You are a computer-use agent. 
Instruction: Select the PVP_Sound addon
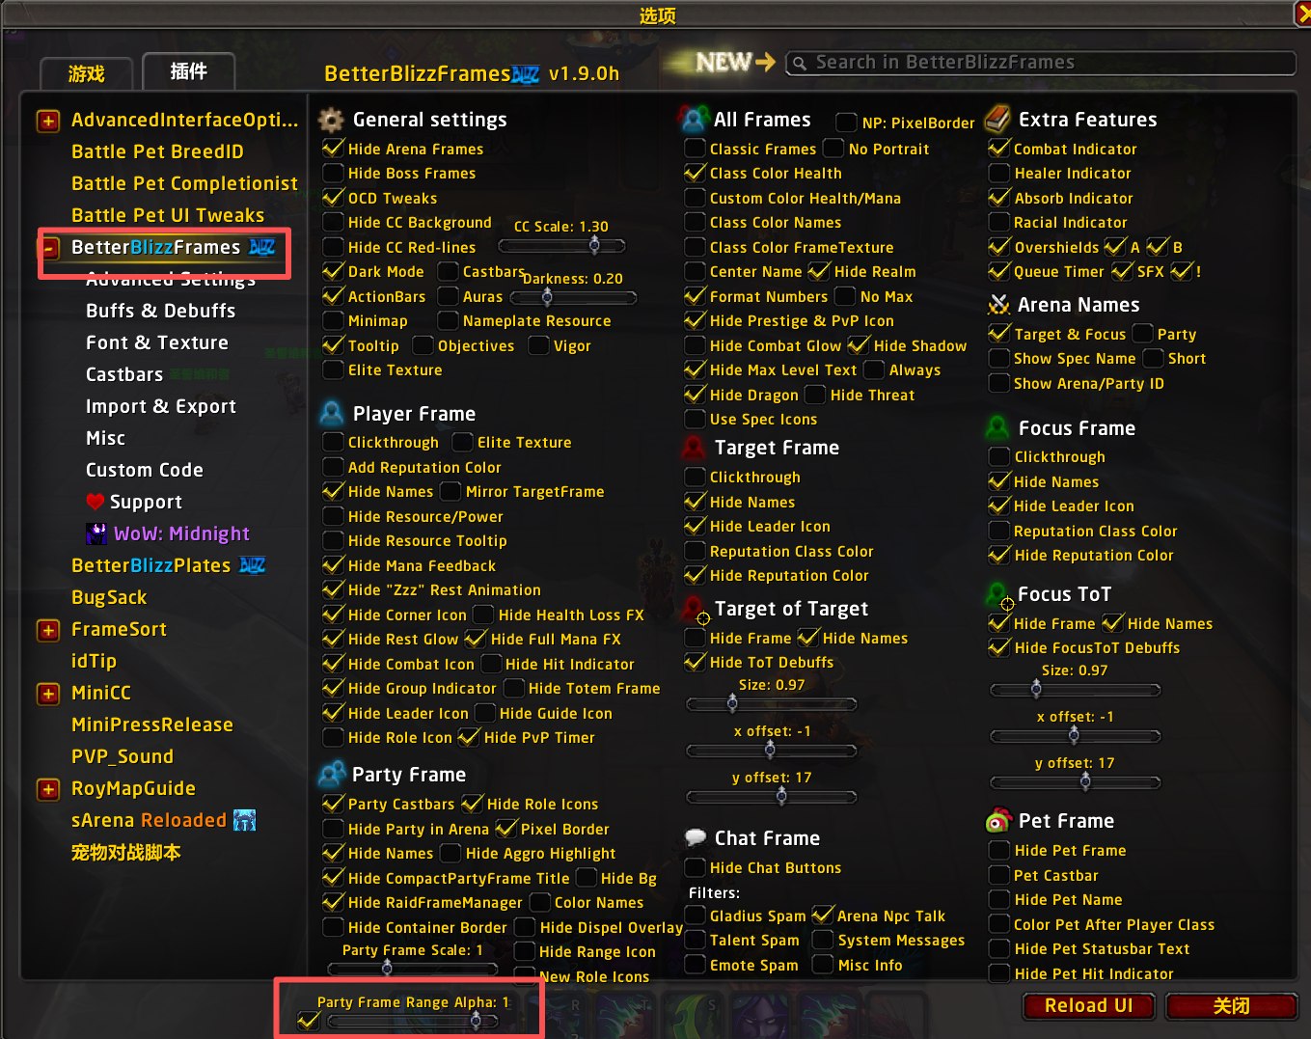(123, 756)
